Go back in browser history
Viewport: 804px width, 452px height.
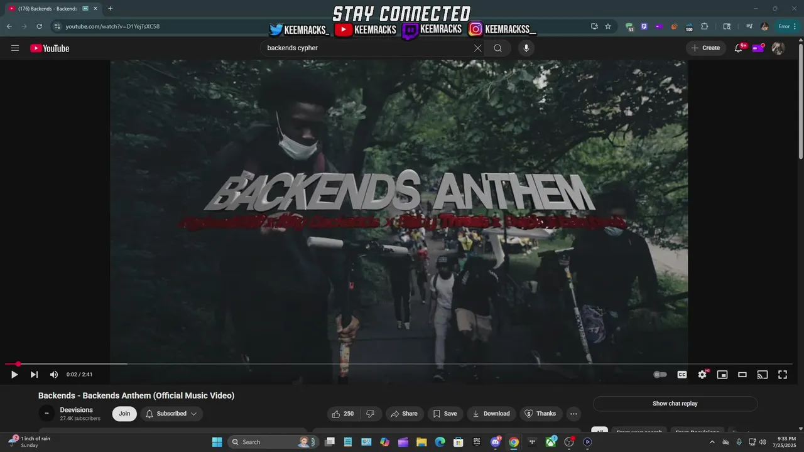point(9,26)
